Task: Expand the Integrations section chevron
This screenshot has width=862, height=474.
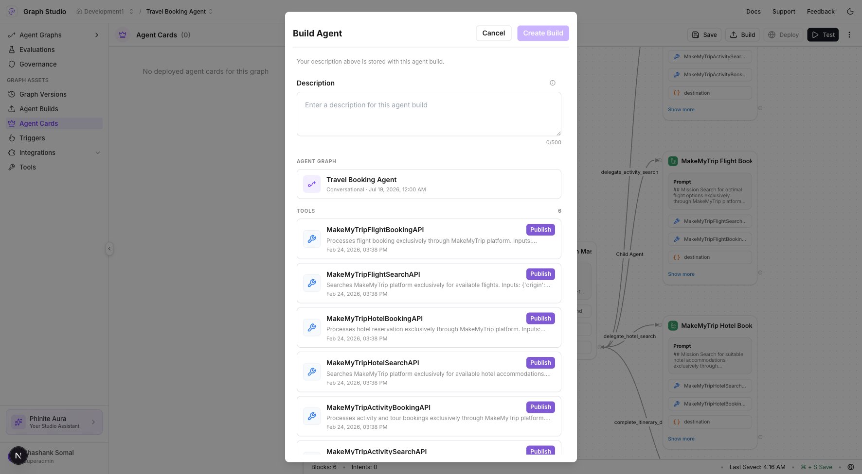Action: pyautogui.click(x=98, y=152)
